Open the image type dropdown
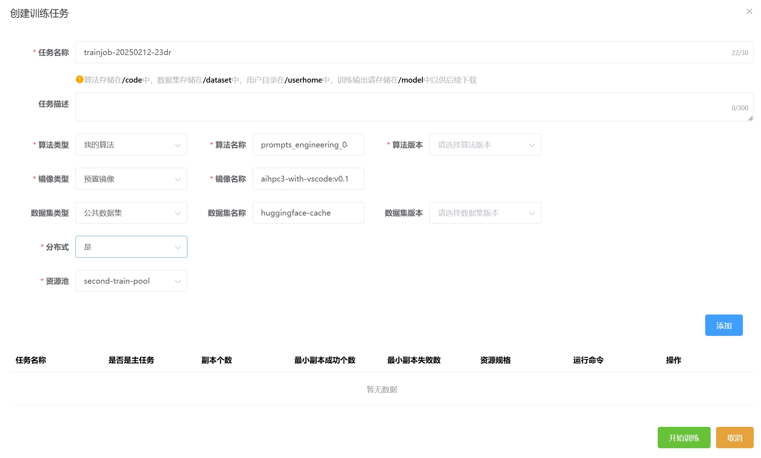761x458 pixels. (x=131, y=179)
